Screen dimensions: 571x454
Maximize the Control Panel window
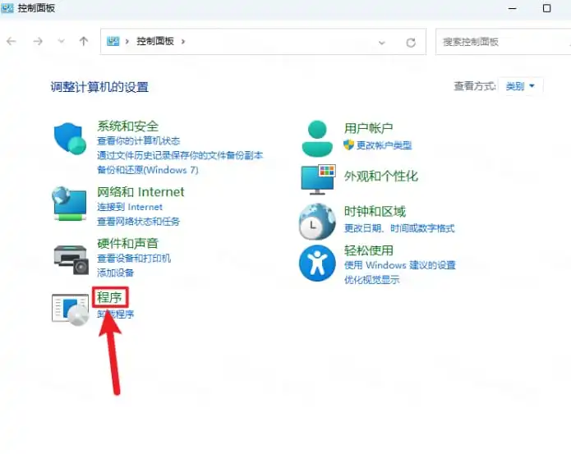click(546, 8)
